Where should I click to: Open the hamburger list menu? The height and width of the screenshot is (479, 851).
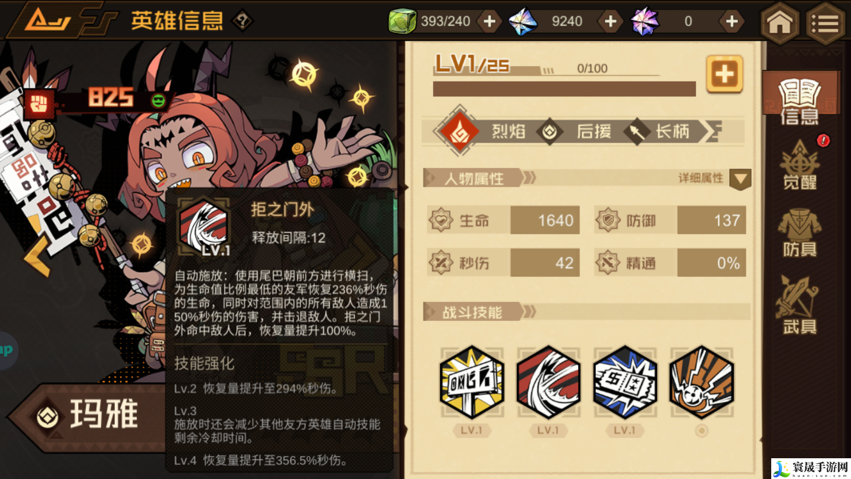click(825, 22)
